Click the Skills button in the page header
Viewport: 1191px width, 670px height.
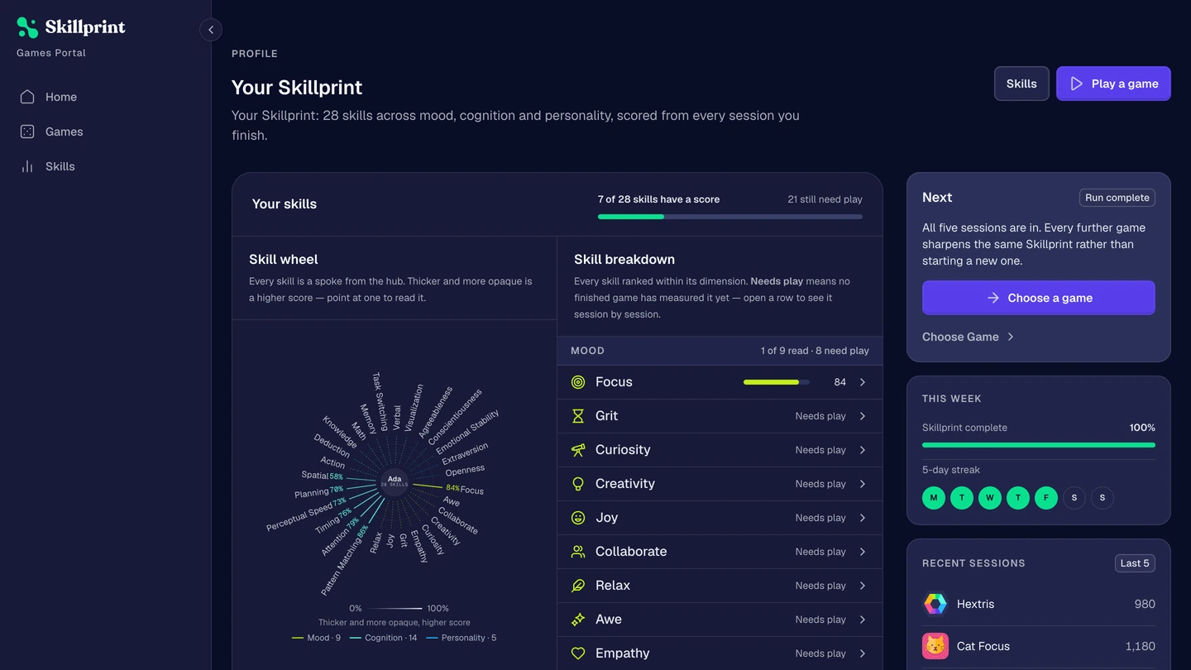tap(1021, 84)
